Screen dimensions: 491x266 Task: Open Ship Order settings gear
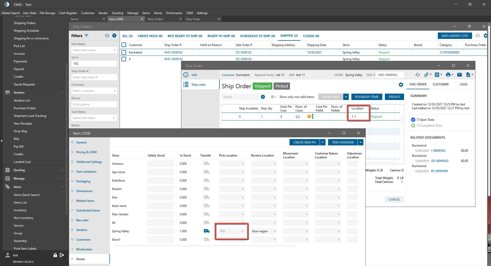(x=401, y=85)
